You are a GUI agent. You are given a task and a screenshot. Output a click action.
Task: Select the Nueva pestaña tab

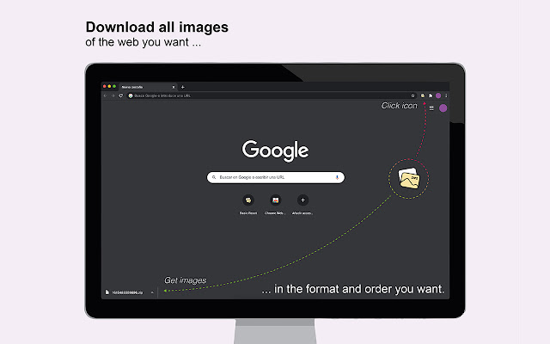[x=147, y=87]
